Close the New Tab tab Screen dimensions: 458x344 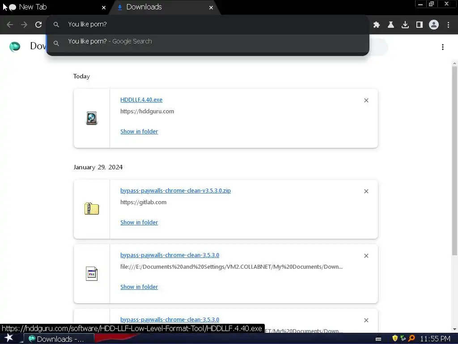pos(104,8)
